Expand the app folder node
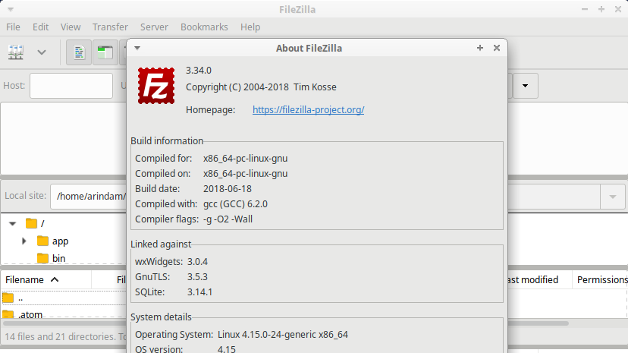Image resolution: width=628 pixels, height=353 pixels. tap(24, 241)
